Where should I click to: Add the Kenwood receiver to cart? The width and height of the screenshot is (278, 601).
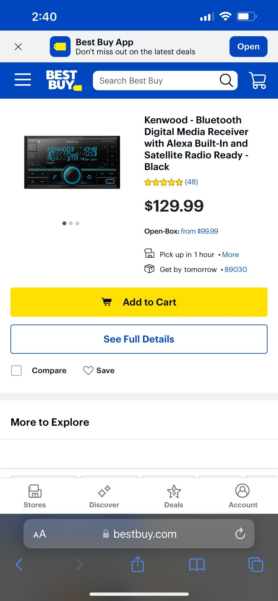click(139, 302)
